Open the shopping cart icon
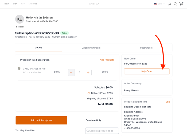Image resolution: width=187 pixels, height=136 pixels. [x=181, y=4]
